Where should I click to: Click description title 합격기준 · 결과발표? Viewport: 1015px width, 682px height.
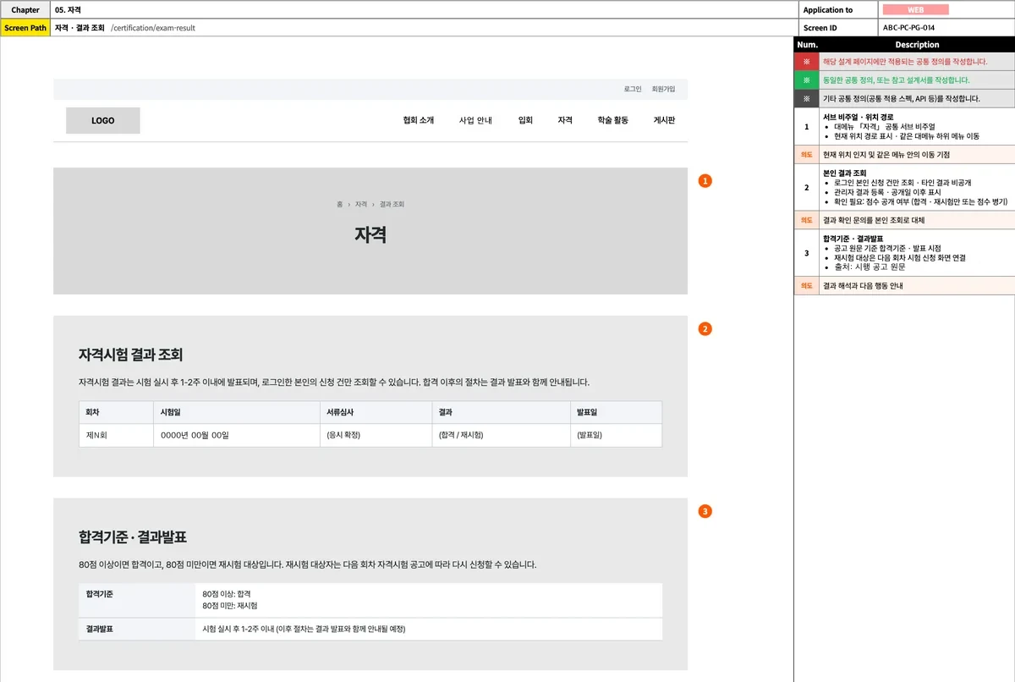853,239
